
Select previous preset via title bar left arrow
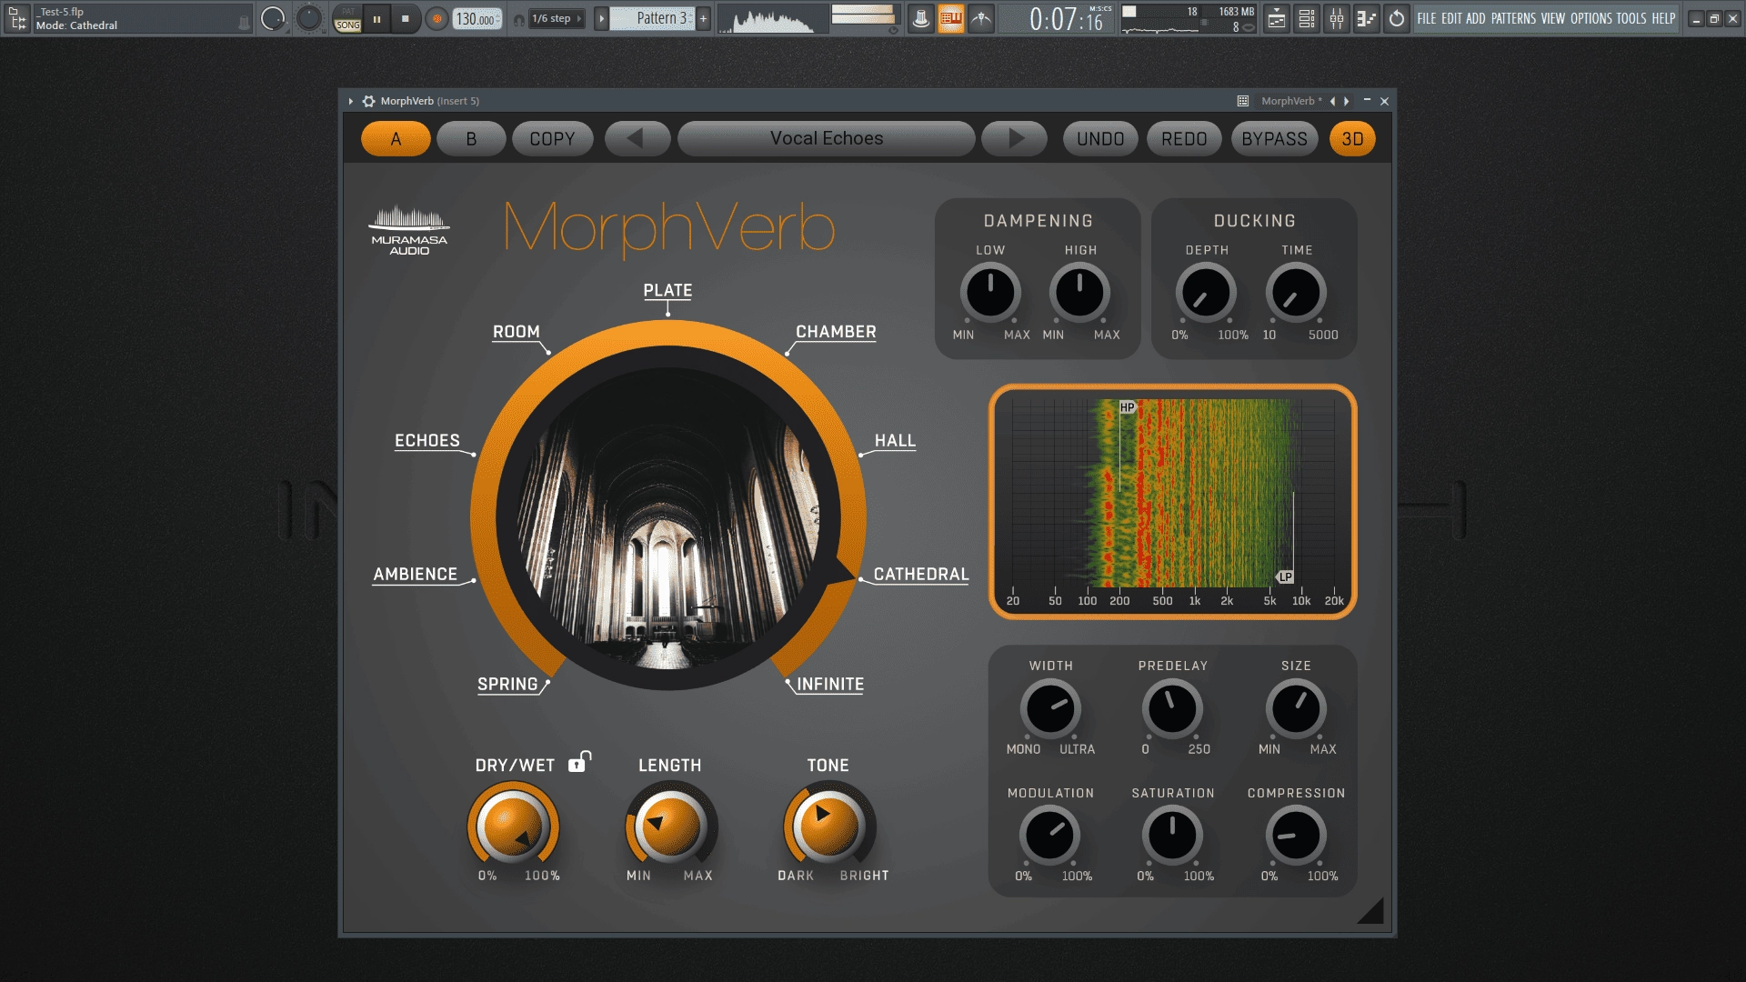coord(1332,101)
